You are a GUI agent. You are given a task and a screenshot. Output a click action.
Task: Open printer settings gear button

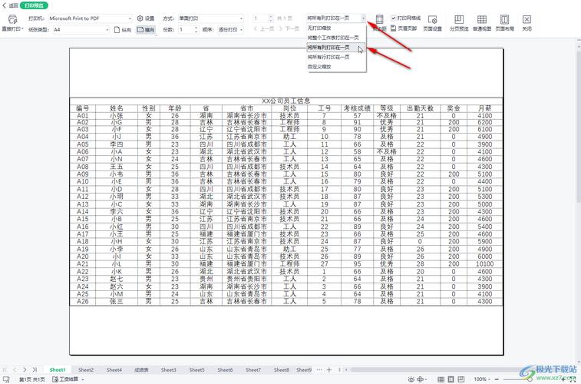pyautogui.click(x=145, y=18)
